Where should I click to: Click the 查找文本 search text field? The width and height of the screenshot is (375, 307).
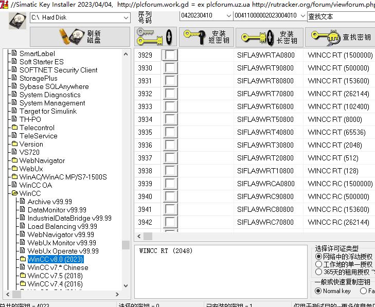(340, 16)
